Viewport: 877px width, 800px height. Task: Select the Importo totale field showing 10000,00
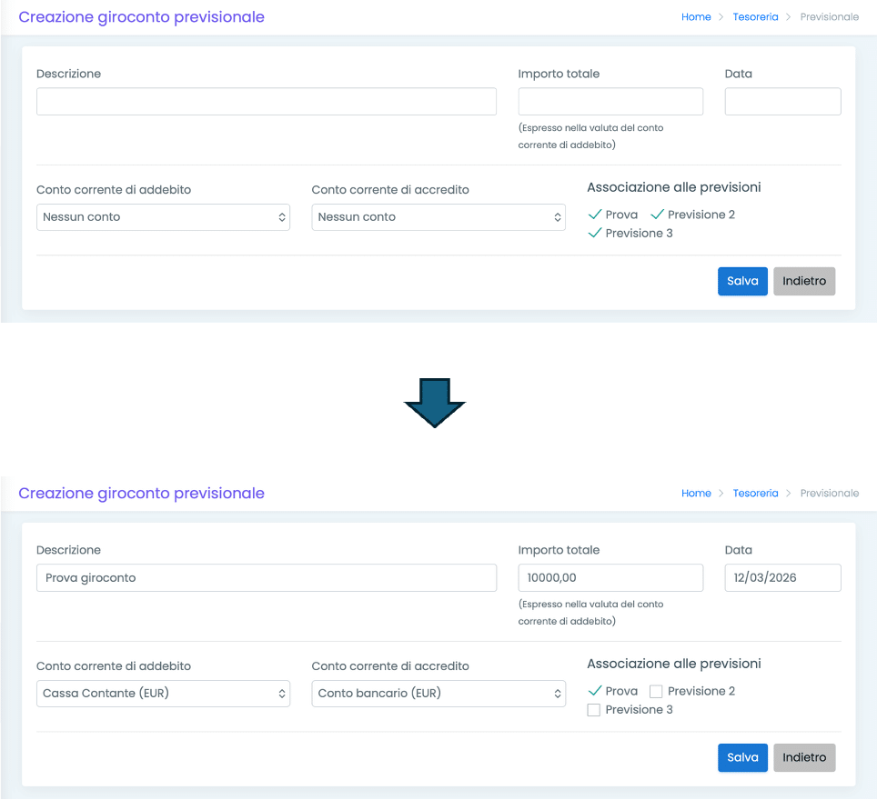(610, 578)
